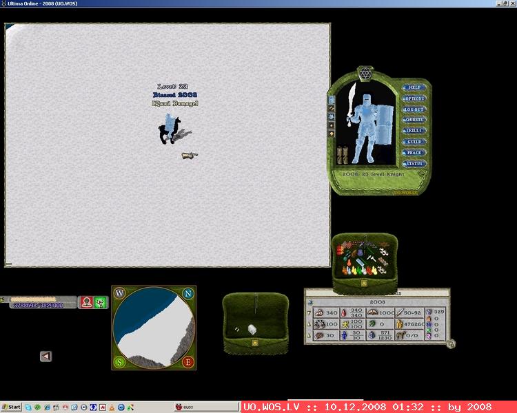Click the armor slot icon in the paperdoll's left strip
Screen dimensions: 517x413
click(332, 116)
